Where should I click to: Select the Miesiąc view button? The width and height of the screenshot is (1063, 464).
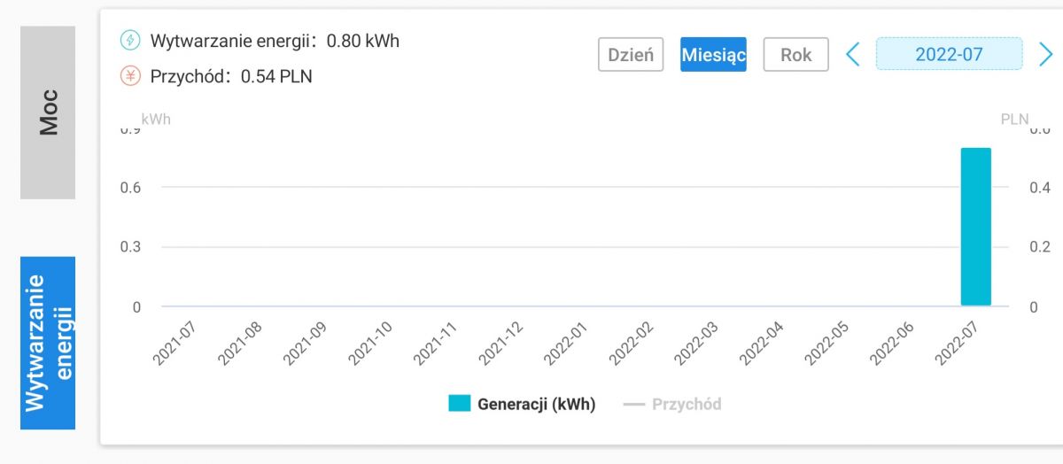tap(713, 55)
